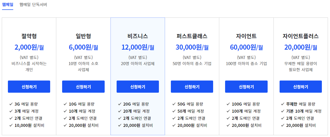330x137 pixels.
Task: Click the 2,000원/월 price text
Action: [x=29, y=47]
